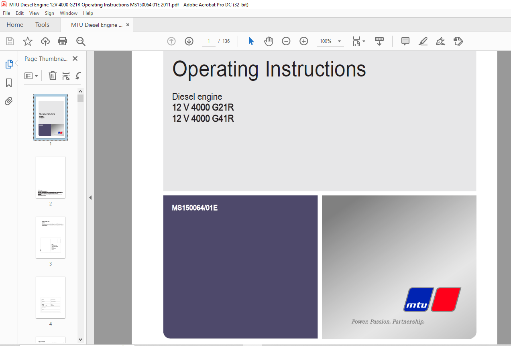Open the Attachments paperclip panel
The height and width of the screenshot is (346, 511).
click(x=9, y=101)
